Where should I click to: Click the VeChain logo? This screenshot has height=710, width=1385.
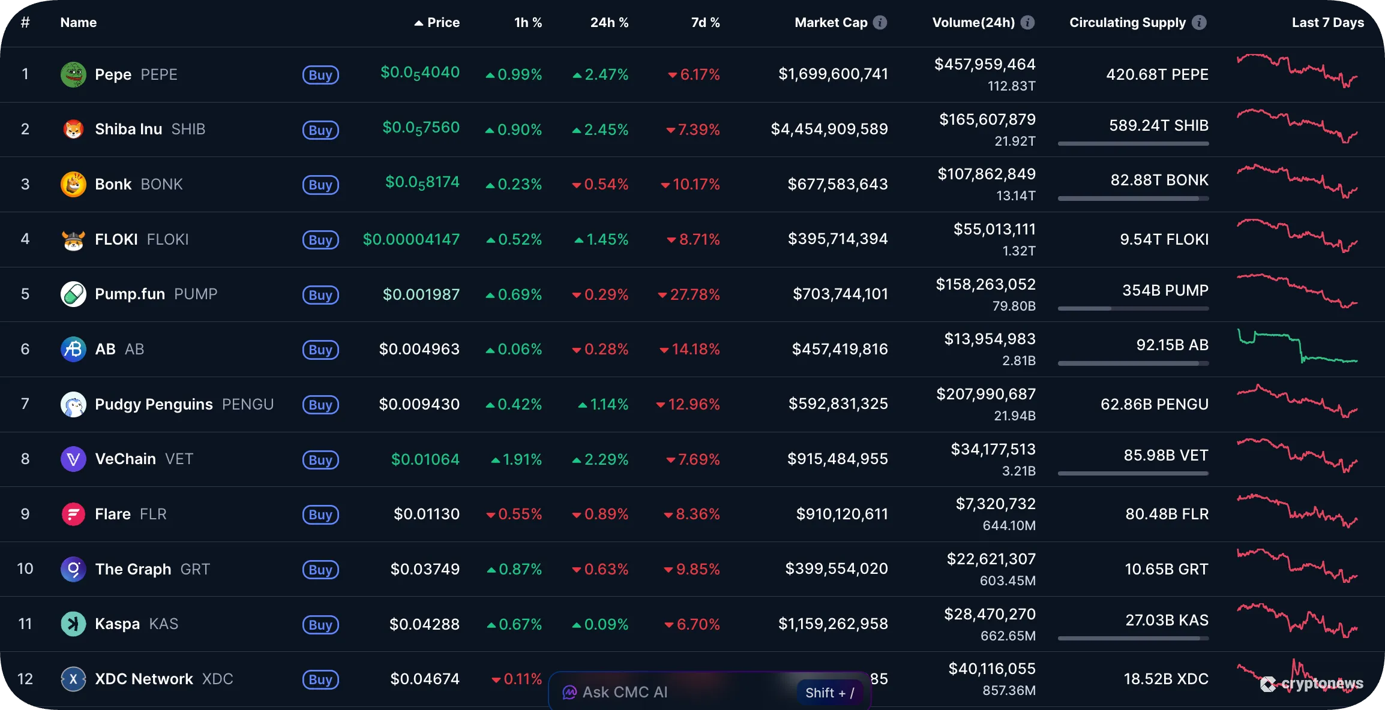[x=73, y=459]
